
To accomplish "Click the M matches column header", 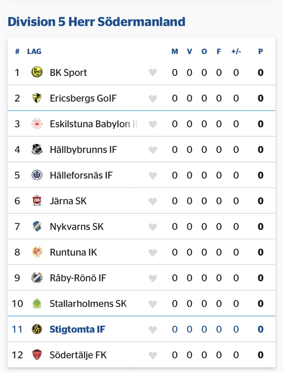I will (x=175, y=51).
